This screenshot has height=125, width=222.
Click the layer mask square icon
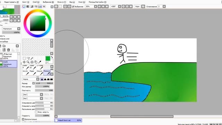tap(17, 46)
